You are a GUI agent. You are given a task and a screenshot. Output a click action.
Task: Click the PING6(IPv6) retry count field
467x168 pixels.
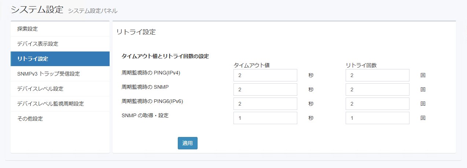[377, 104]
